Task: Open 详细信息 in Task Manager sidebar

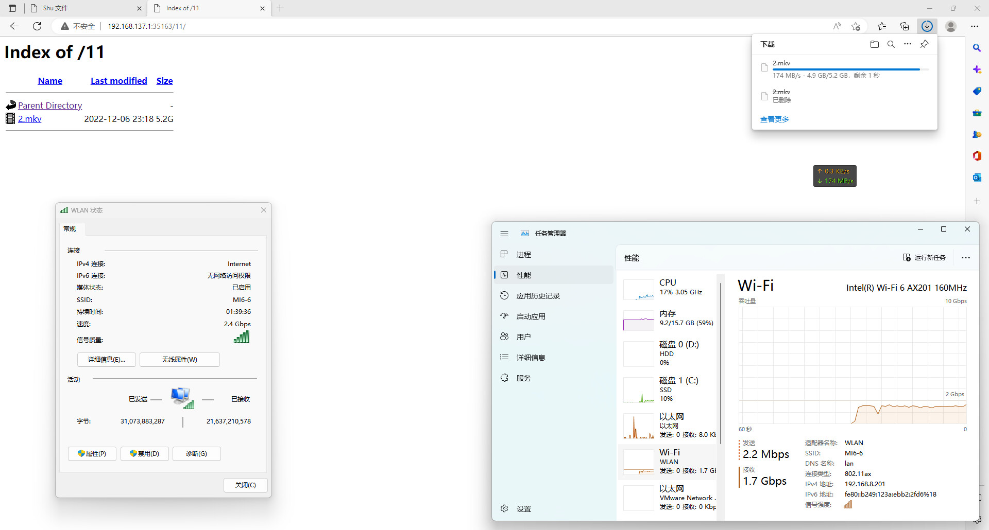Action: point(554,358)
